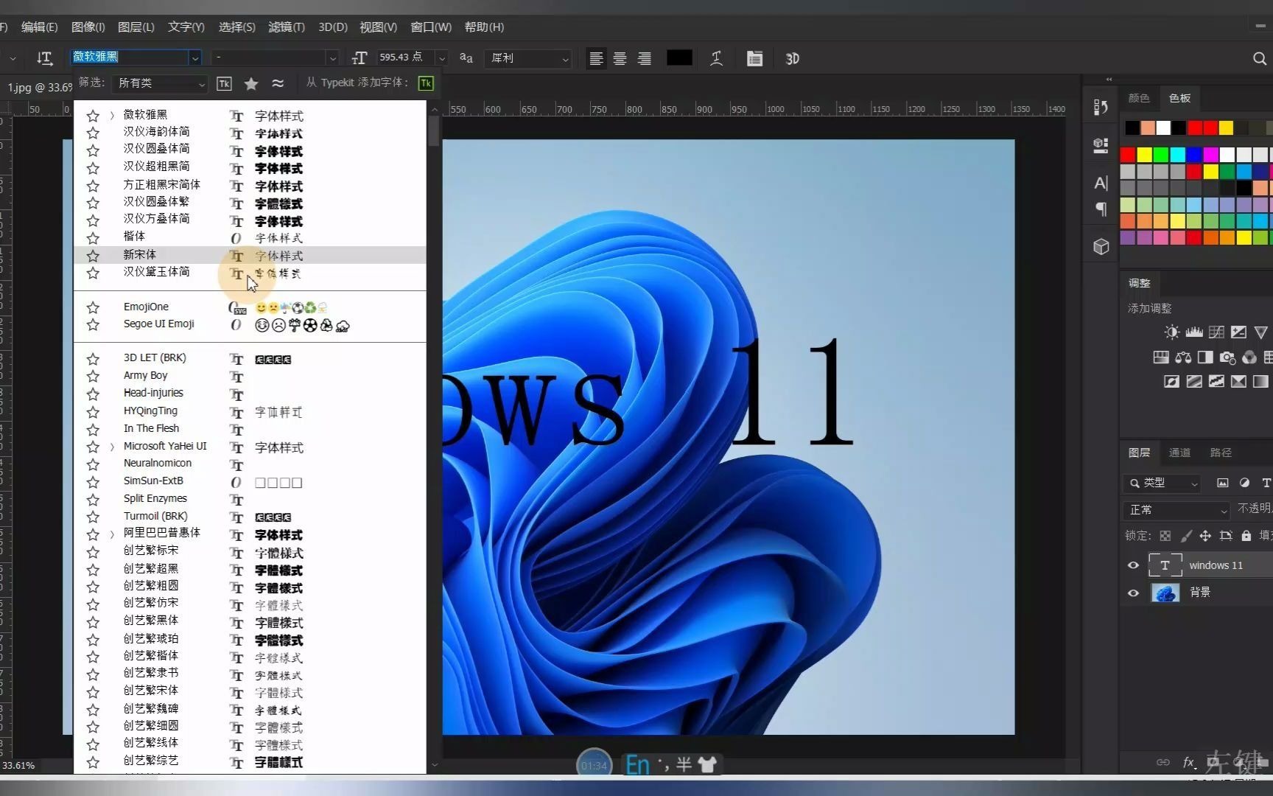Open Typekit add fonts green Tk button
The height and width of the screenshot is (796, 1273).
426,83
